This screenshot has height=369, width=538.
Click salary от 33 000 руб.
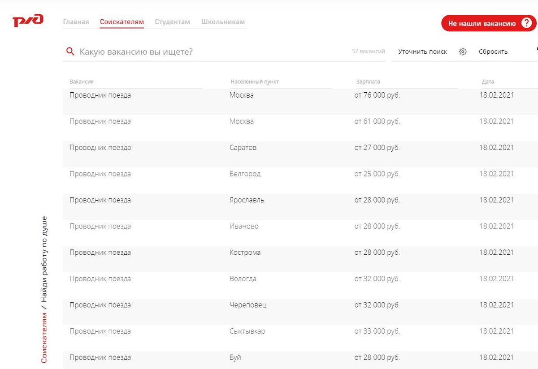(x=377, y=331)
